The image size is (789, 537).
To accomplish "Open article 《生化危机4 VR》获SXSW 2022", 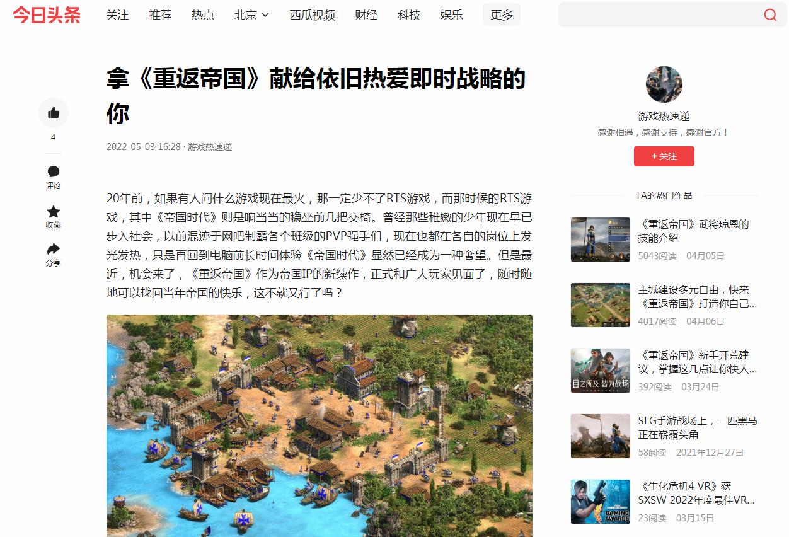I will (696, 493).
